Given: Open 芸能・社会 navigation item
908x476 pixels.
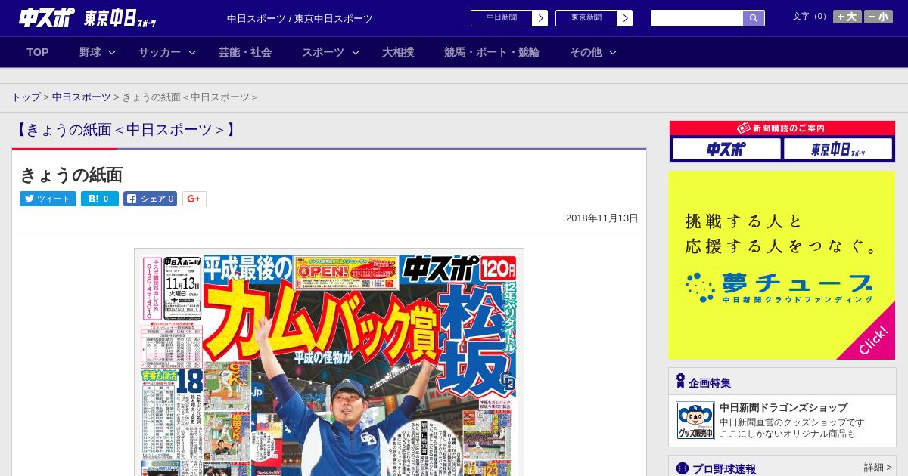Looking at the screenshot, I should (245, 52).
